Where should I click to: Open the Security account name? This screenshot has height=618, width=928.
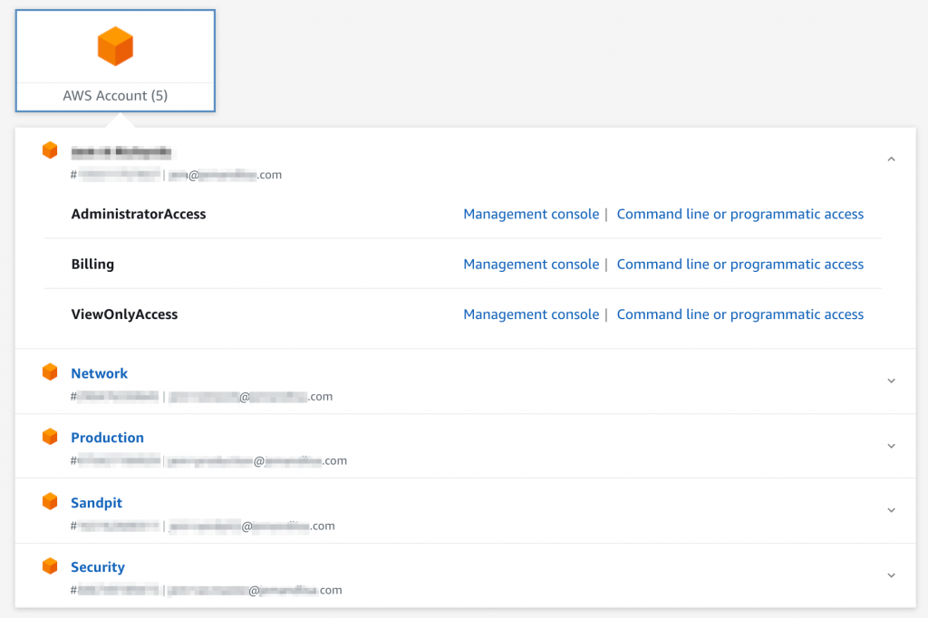pos(98,567)
